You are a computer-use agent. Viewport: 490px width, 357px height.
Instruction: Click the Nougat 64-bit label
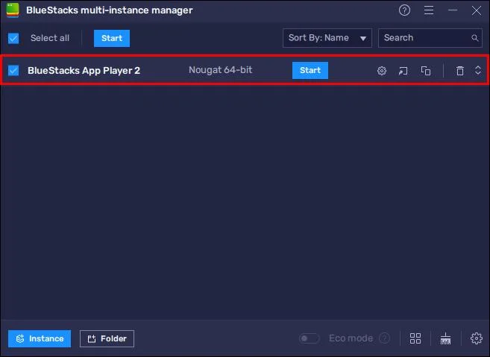coord(220,70)
